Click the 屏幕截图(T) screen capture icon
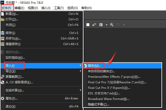This screenshot has height=110, width=166. click(3, 77)
